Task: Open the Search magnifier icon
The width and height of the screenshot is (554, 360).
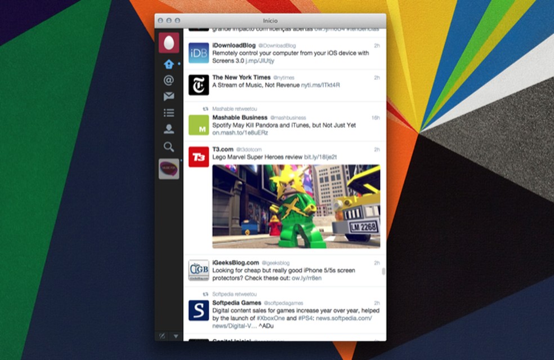Action: [168, 147]
